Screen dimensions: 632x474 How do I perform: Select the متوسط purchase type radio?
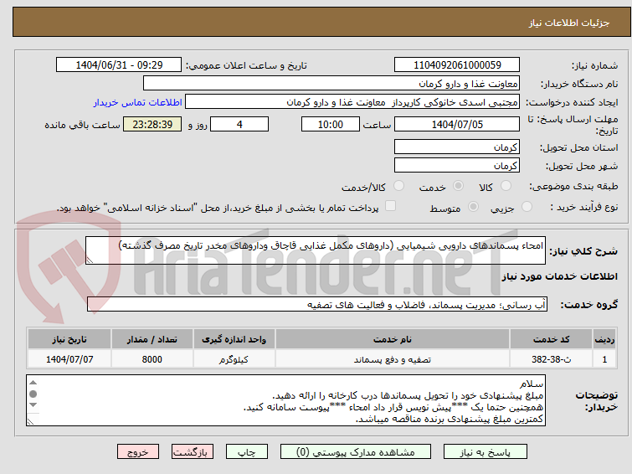473,207
